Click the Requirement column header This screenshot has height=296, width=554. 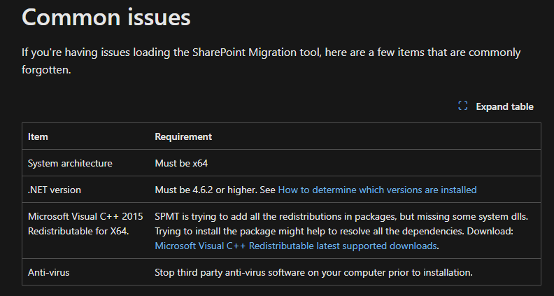tap(183, 136)
